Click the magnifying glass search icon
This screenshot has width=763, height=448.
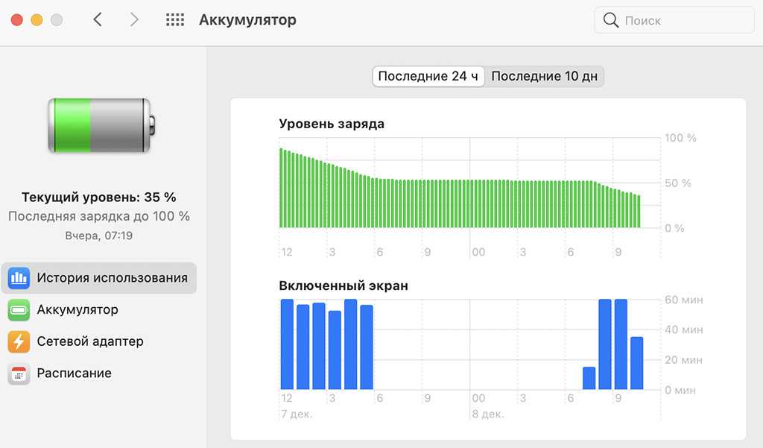pos(611,21)
